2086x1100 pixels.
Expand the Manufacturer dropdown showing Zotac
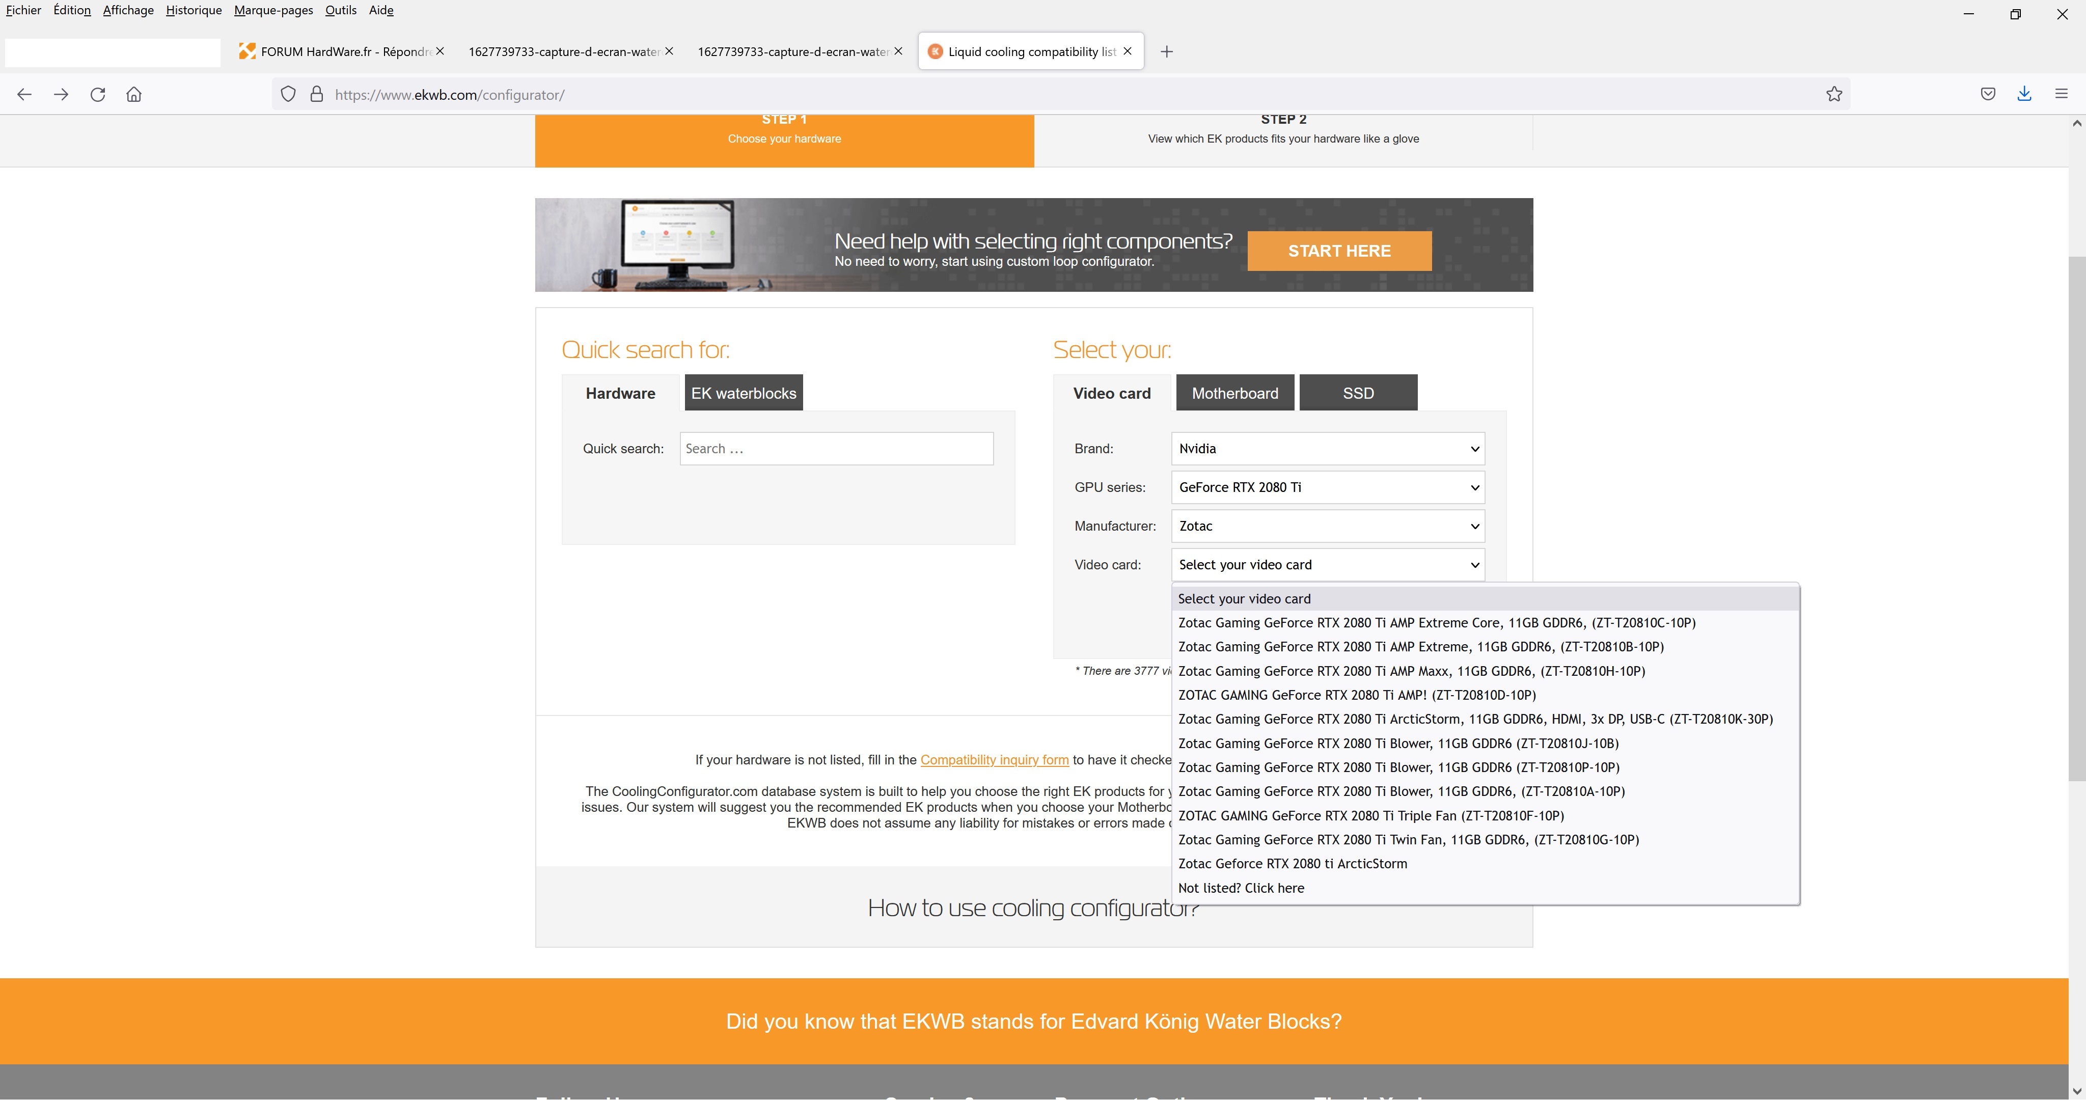(1327, 527)
